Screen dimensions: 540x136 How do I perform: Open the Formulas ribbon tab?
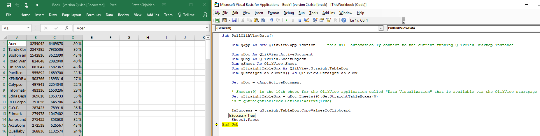coord(93,15)
